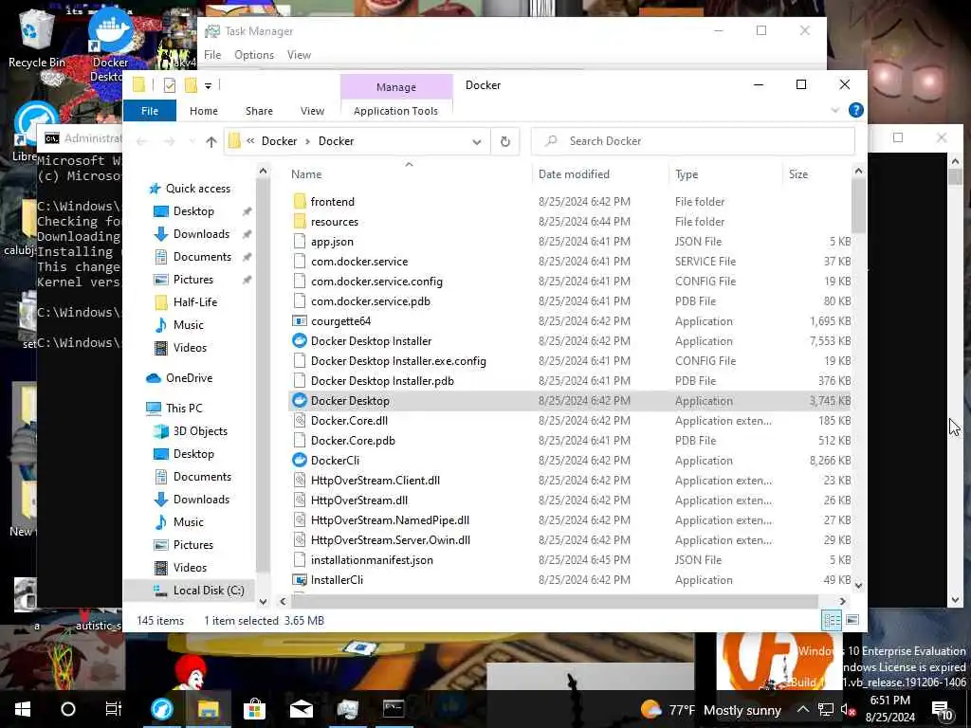The width and height of the screenshot is (971, 728).
Task: Open Customize Quick Access Toolbar dropdown
Action: [x=208, y=86]
